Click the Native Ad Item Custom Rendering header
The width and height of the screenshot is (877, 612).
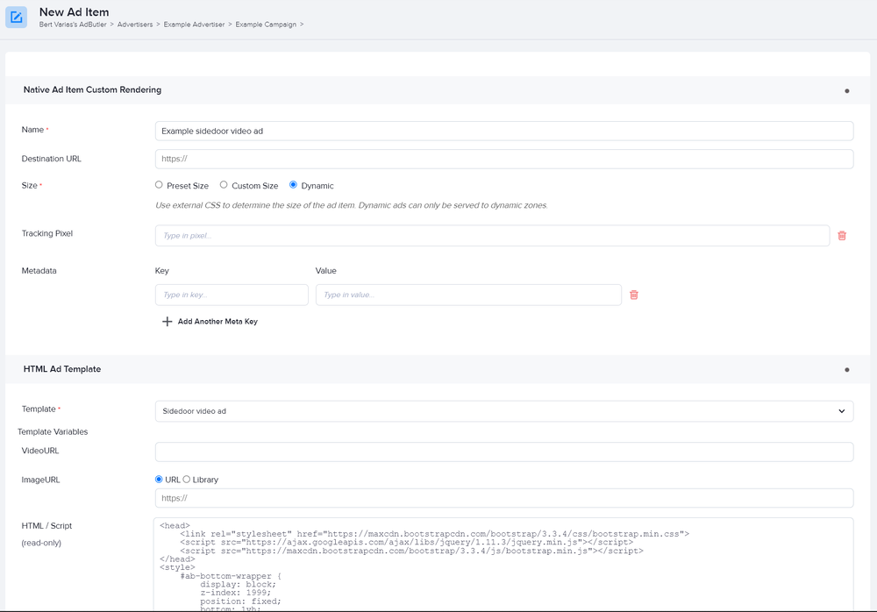pos(92,89)
